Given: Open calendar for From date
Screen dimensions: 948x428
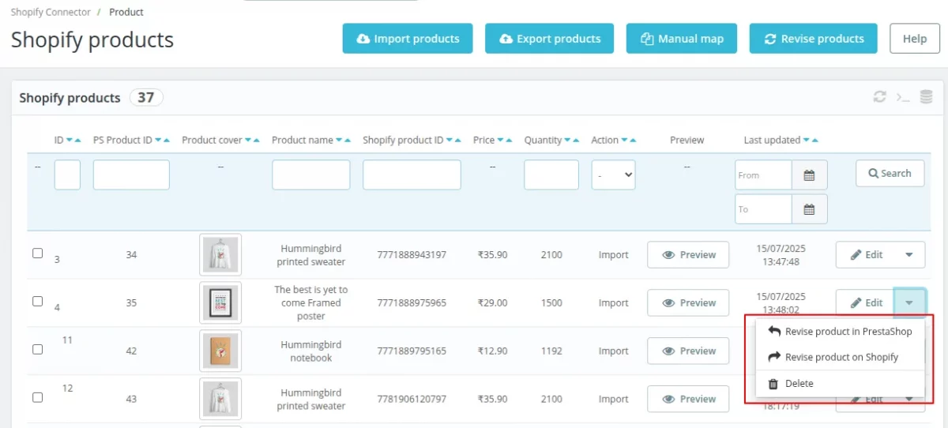Looking at the screenshot, I should 809,175.
